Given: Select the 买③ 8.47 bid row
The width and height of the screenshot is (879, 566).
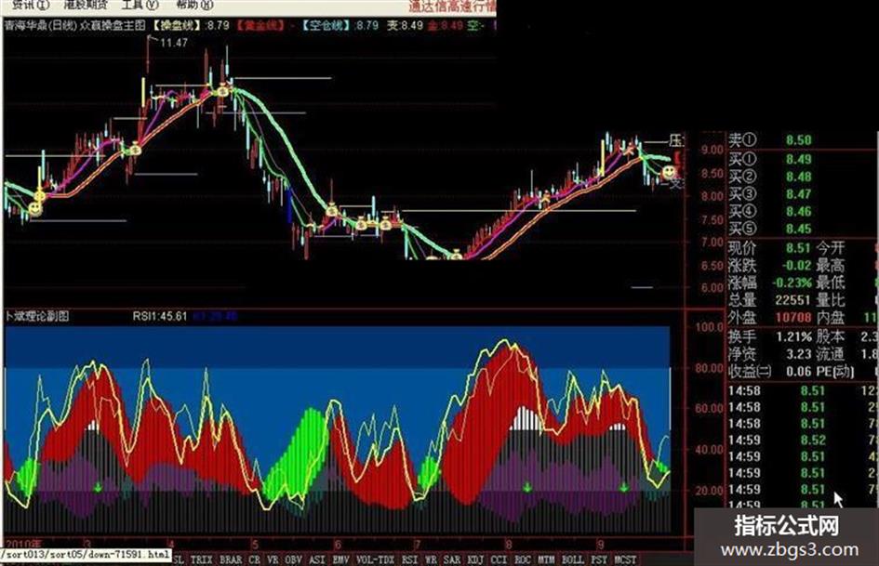Looking at the screenshot, I should point(769,194).
